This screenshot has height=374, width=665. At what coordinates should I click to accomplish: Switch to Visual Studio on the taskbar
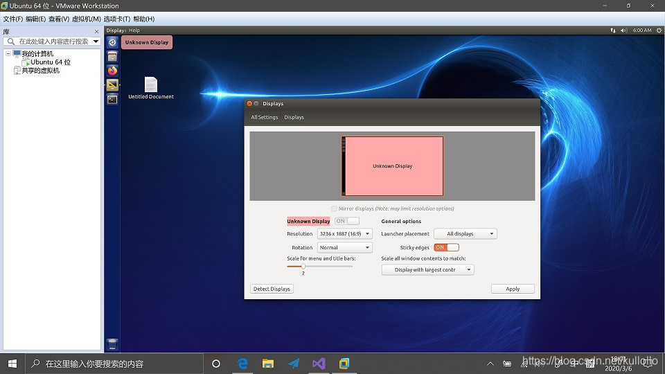pyautogui.click(x=319, y=364)
